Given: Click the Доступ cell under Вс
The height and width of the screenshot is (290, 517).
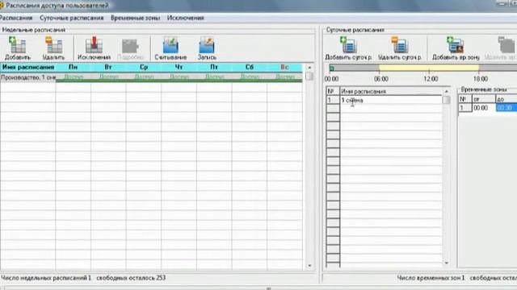Looking at the screenshot, I should pyautogui.click(x=285, y=77).
